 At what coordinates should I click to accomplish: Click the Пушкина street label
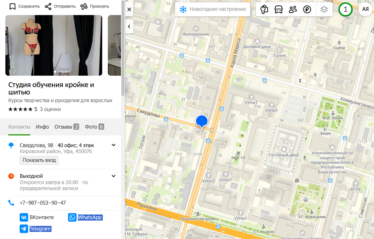(146, 207)
